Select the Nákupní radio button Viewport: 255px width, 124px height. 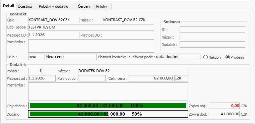(x=212, y=57)
